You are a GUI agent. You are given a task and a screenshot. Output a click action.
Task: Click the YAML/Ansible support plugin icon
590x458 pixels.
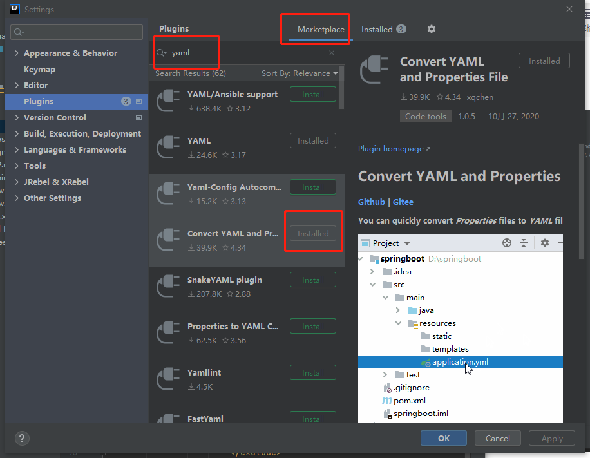[x=168, y=100]
